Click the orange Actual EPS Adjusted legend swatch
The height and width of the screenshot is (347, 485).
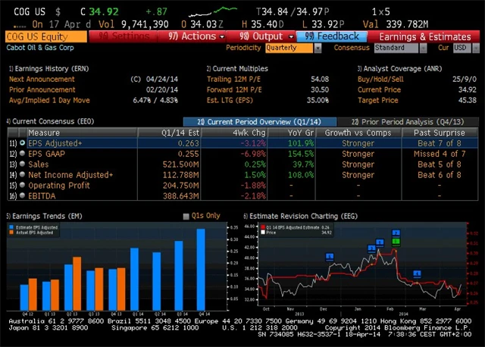(x=11, y=231)
